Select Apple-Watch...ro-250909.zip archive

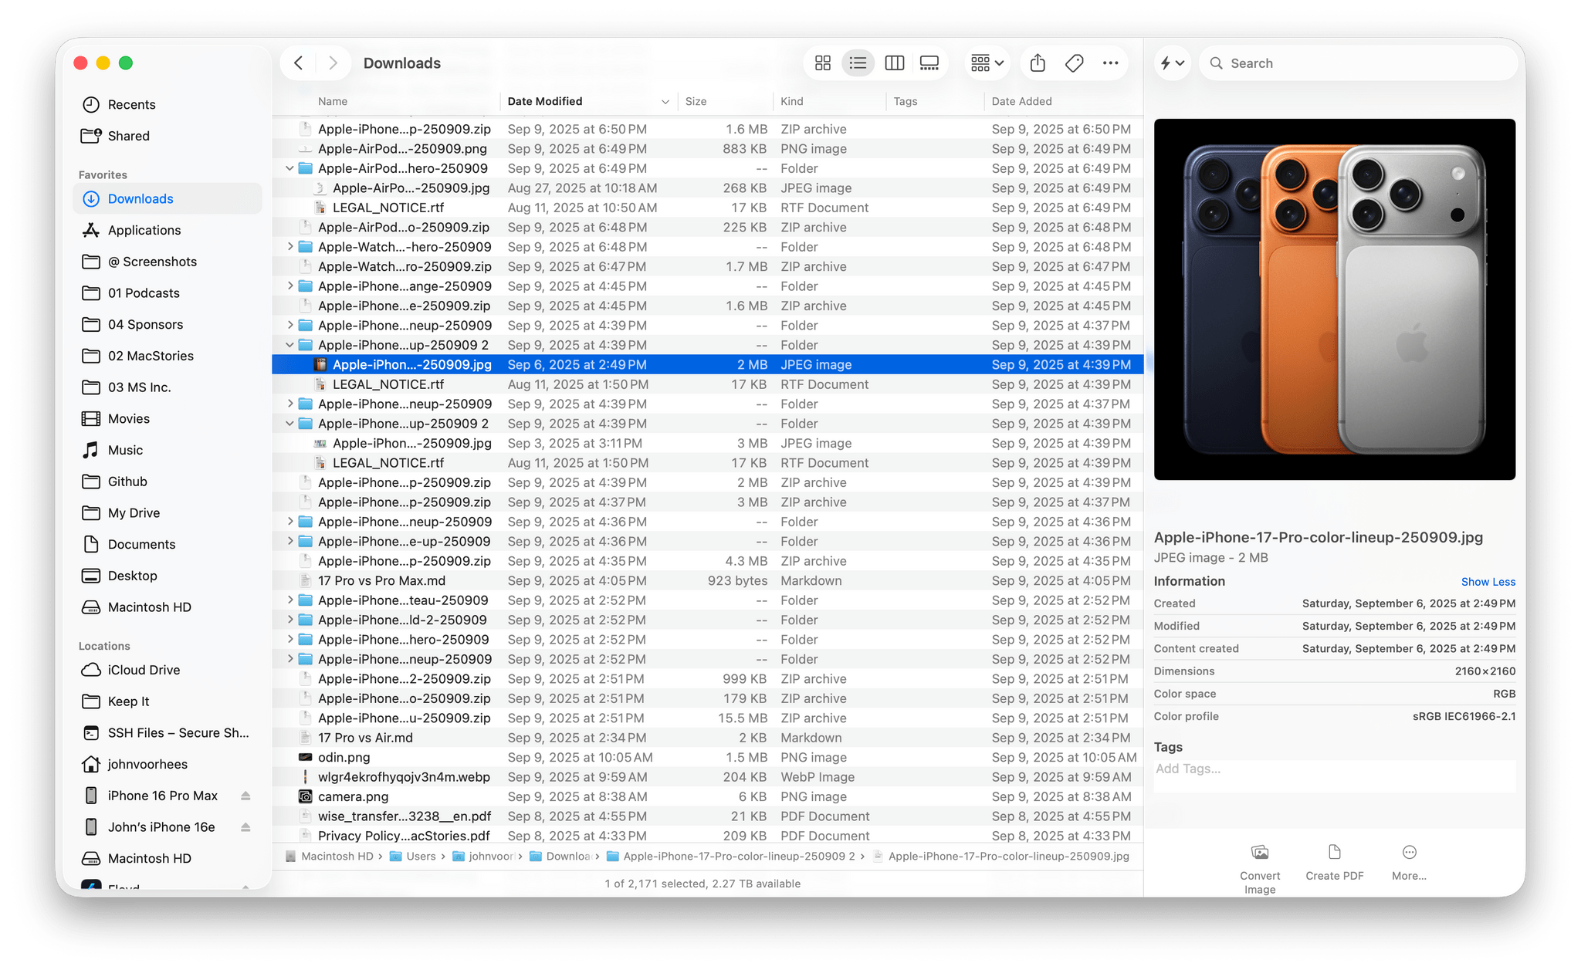[707, 267]
